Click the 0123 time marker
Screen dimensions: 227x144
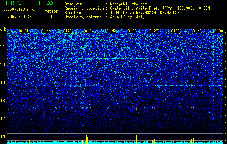coord(67,31)
